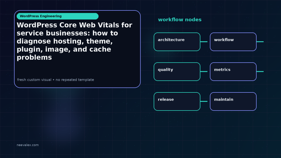This screenshot has height=158, width=281.
Task: Click the 'workflow nodes' heading
Action: 180,19
